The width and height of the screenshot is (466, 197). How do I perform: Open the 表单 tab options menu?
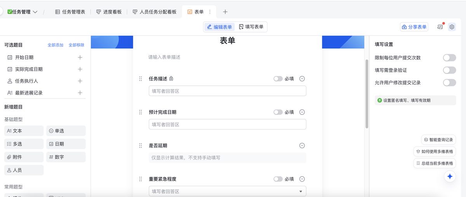point(210,12)
